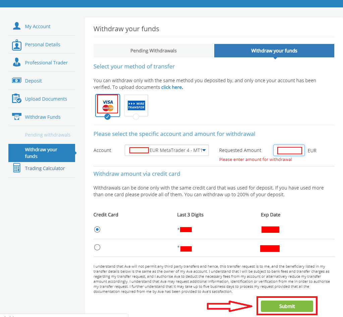Viewport: 343px width, 317px height.
Task: Click the Professional Trader person icon
Action: click(x=17, y=62)
